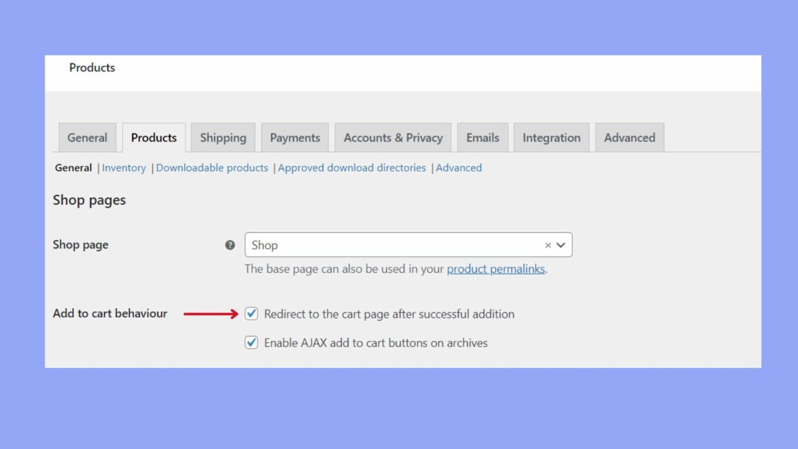Click inside the Shop page selection field
The width and height of the screenshot is (798, 449).
pyautogui.click(x=376, y=245)
